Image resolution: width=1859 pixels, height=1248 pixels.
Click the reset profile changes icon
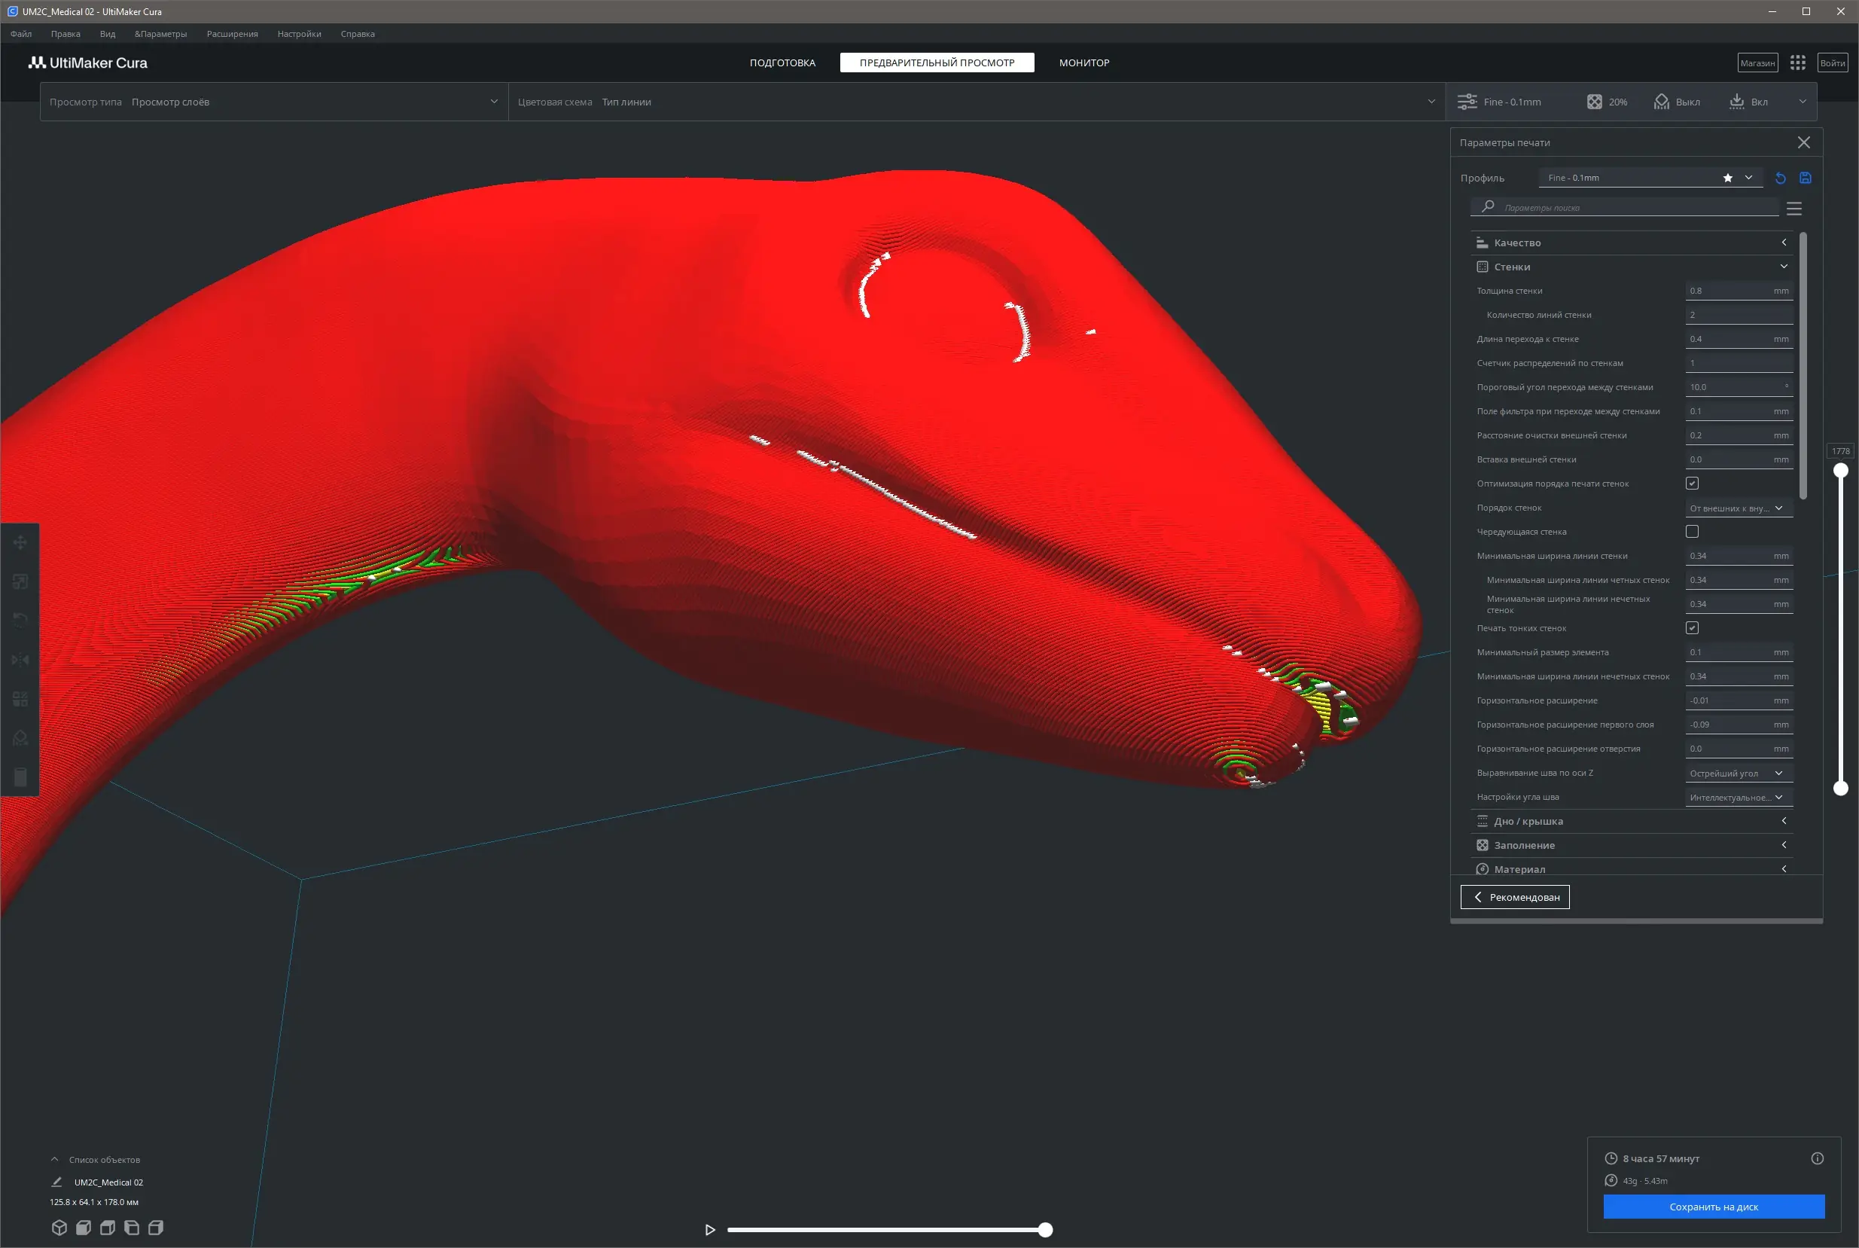click(1780, 179)
